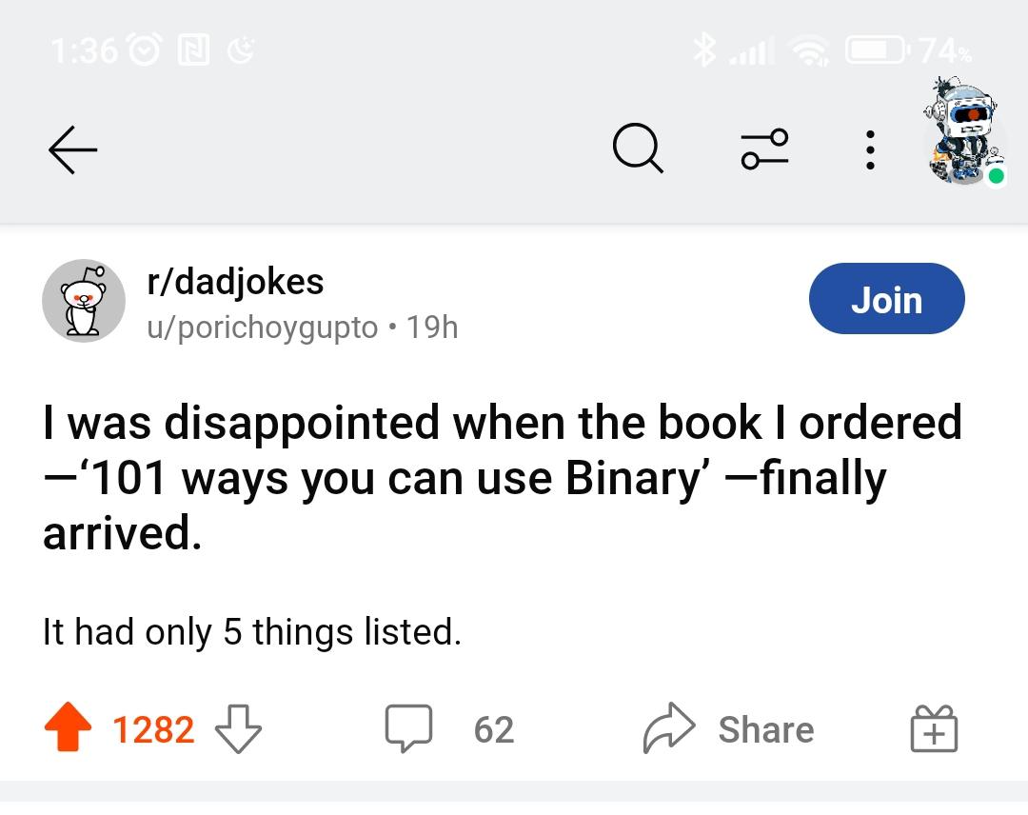Tap the Share arrow icon
This screenshot has width=1028, height=815.
[x=669, y=729]
